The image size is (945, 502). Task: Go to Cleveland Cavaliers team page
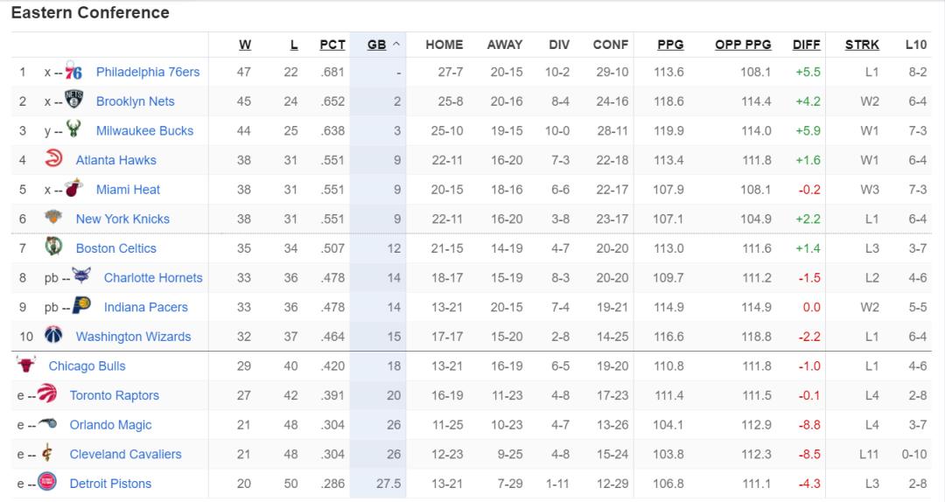(125, 454)
